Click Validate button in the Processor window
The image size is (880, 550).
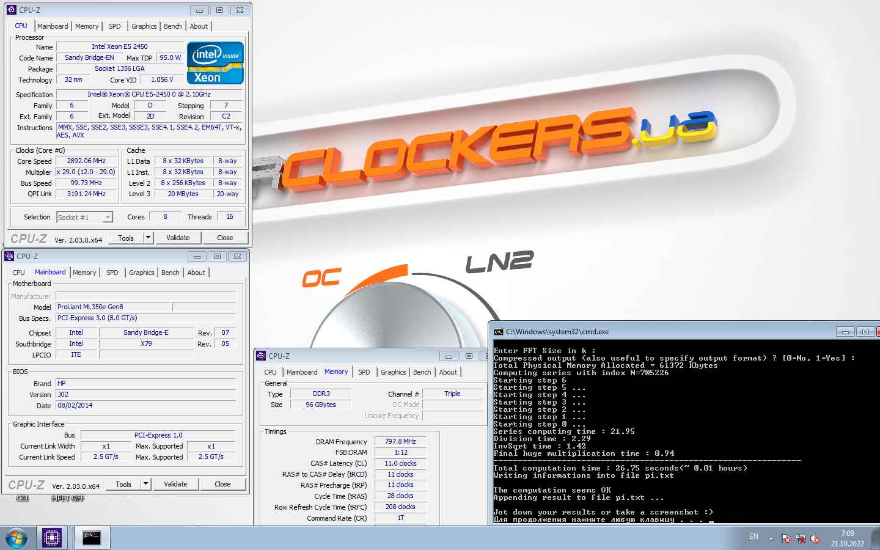178,238
